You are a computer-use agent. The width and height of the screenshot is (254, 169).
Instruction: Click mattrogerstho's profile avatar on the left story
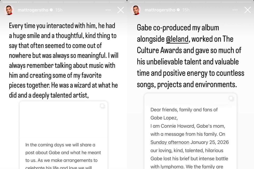click(9, 10)
